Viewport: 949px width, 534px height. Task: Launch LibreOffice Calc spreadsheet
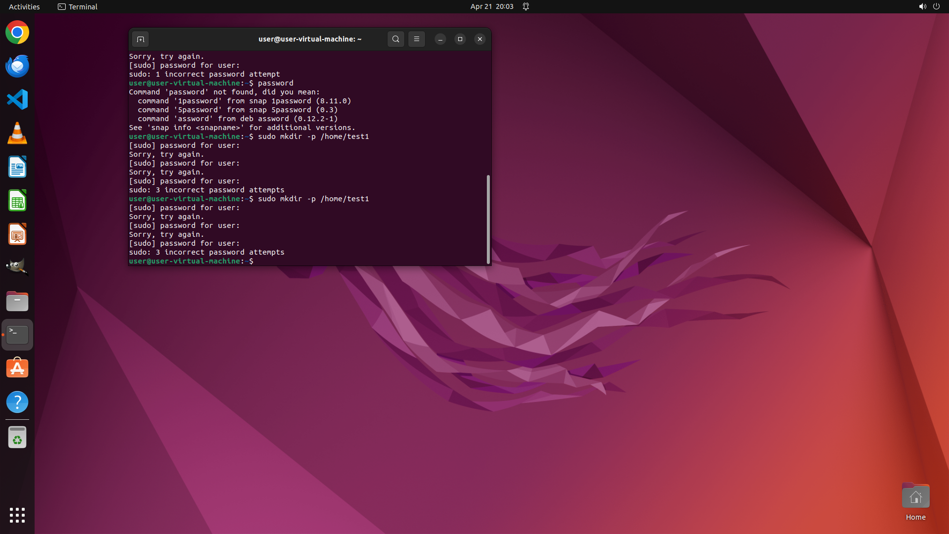point(17,201)
